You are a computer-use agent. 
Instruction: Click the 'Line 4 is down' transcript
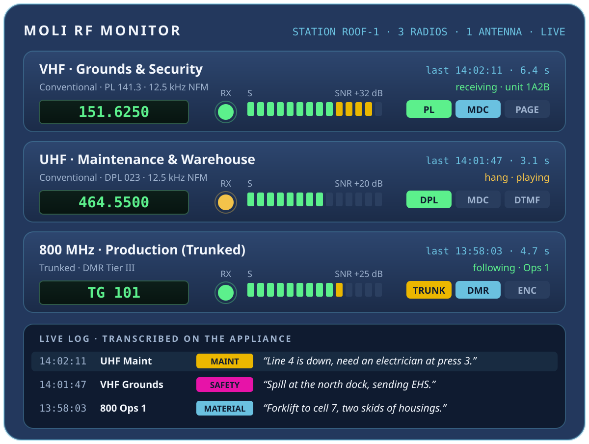click(370, 361)
